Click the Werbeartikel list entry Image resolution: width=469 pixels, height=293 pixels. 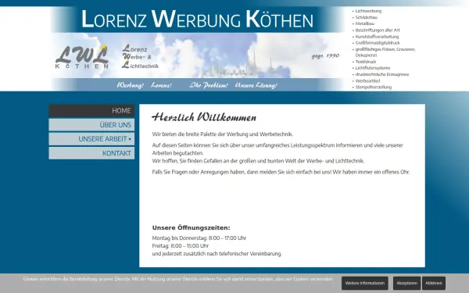point(367,81)
